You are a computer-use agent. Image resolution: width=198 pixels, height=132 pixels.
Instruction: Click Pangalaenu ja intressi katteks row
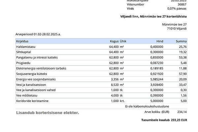pyautogui.click(x=37, y=57)
